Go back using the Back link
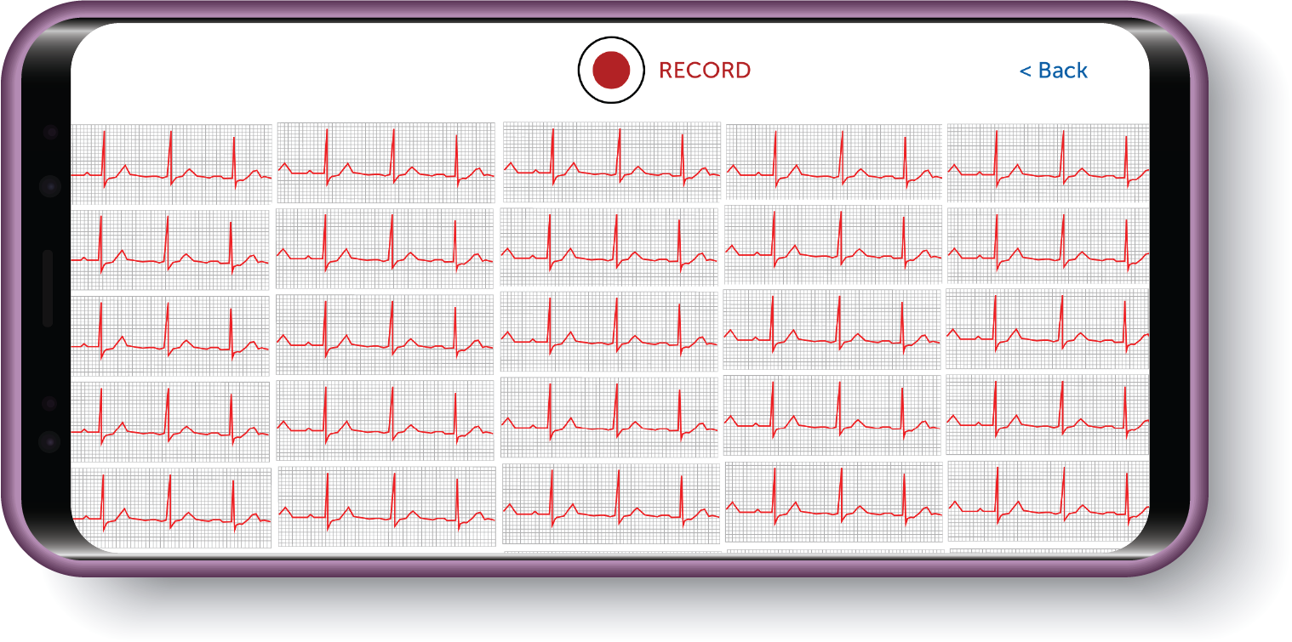The height and width of the screenshot is (642, 1292). [1054, 71]
